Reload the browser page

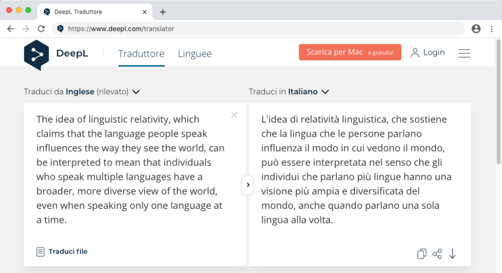[41, 29]
